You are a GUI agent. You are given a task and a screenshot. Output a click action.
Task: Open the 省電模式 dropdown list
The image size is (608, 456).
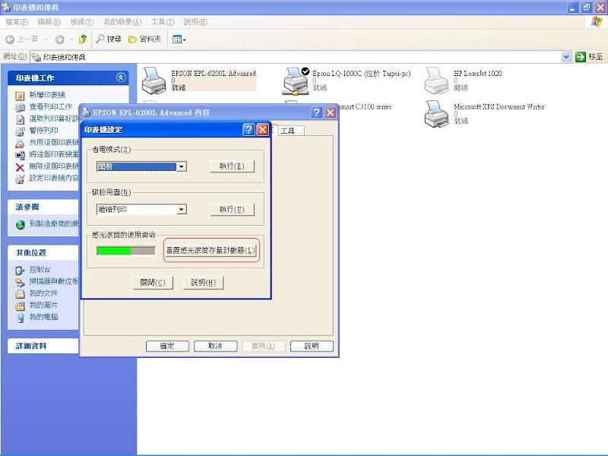tap(182, 166)
